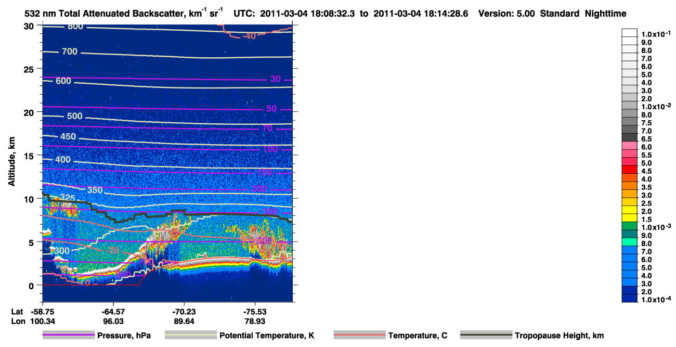
Task: Click the y-axis tick label 10
Action: pos(29,199)
